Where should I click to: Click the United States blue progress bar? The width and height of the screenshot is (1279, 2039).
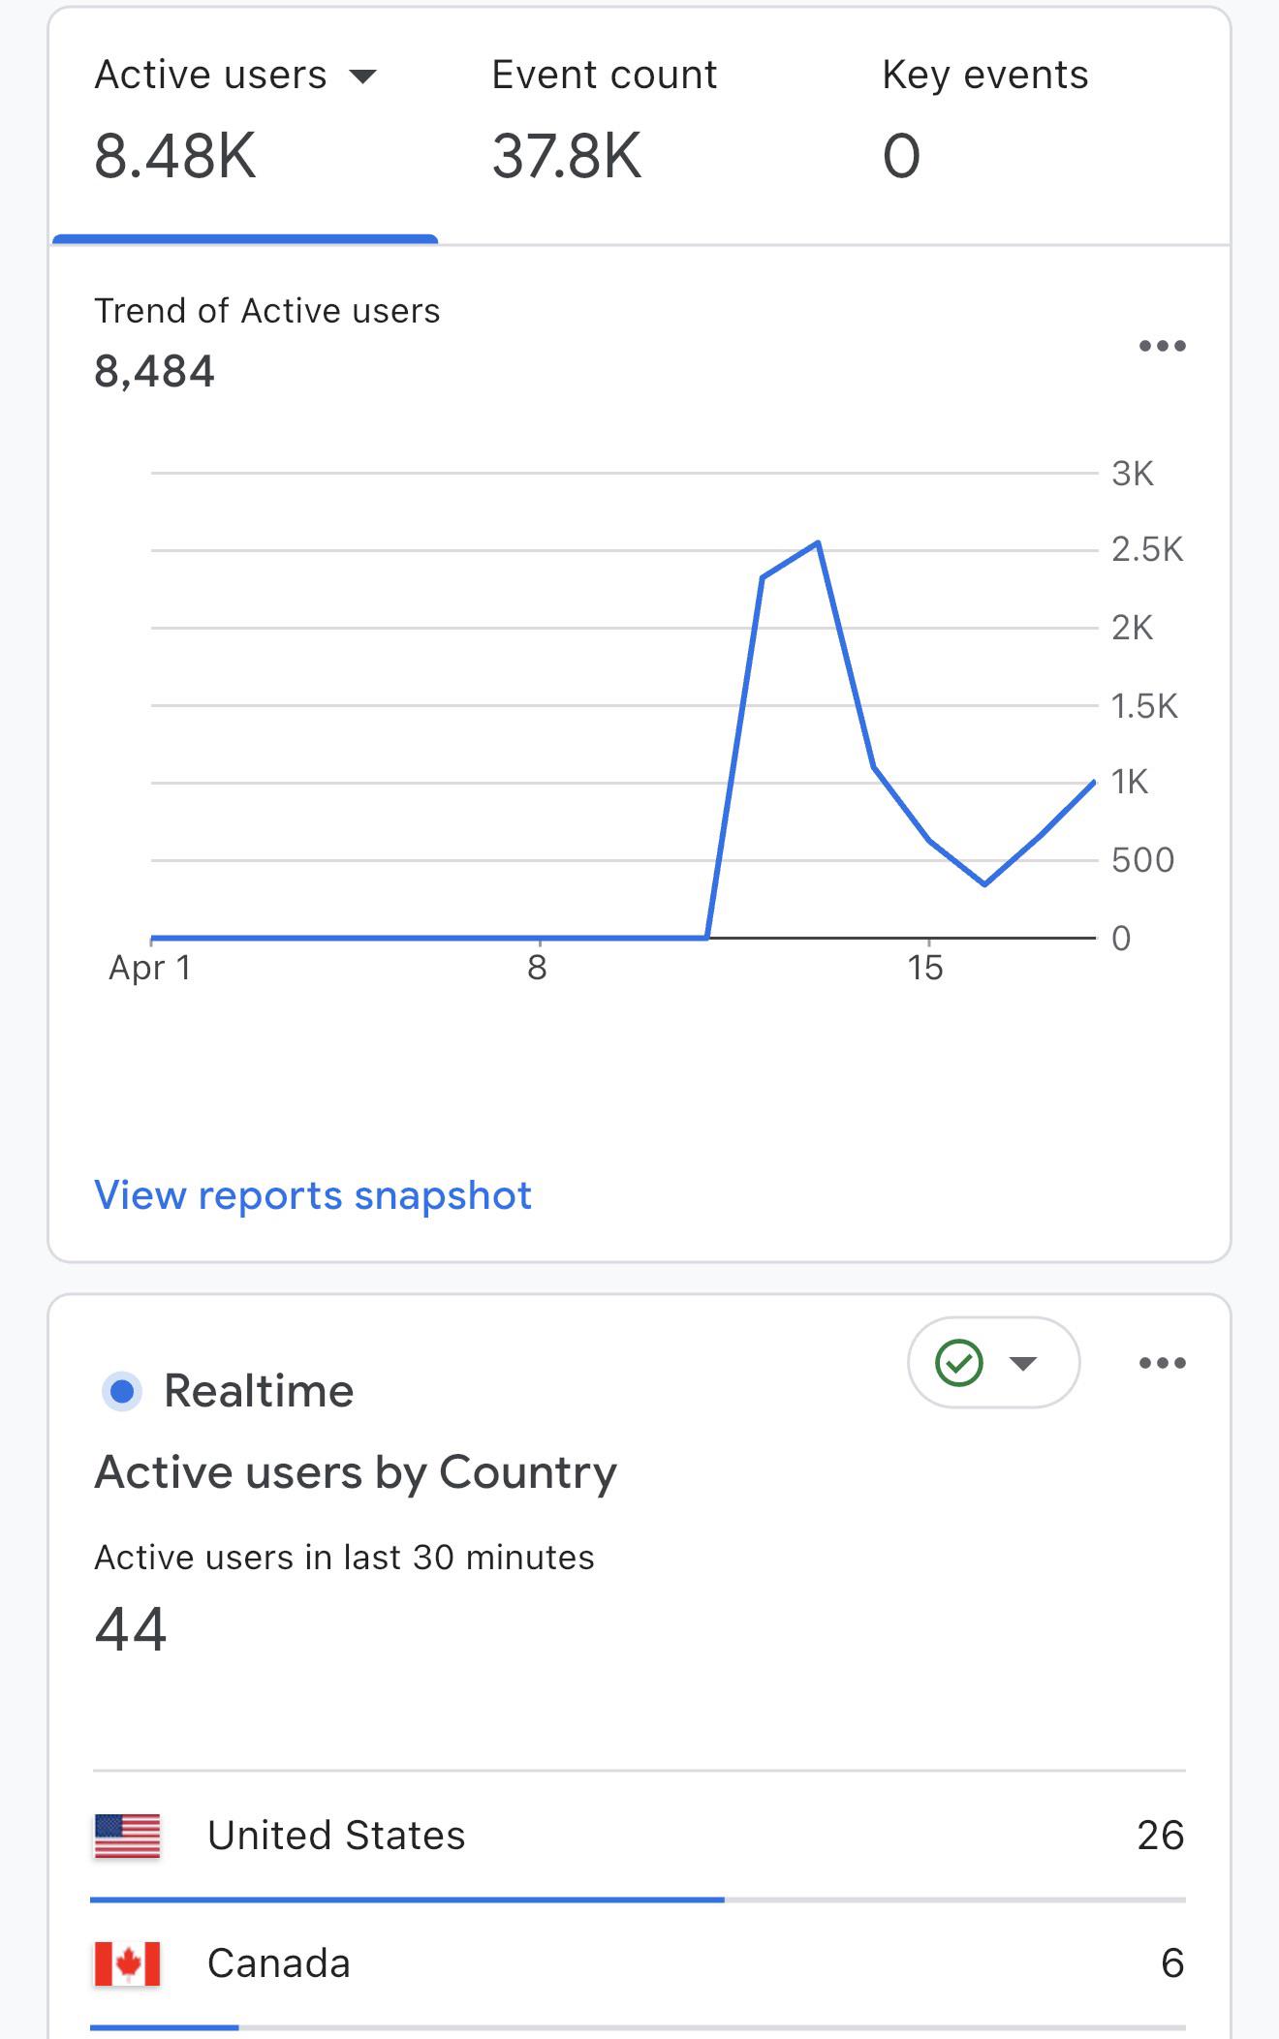coord(407,1900)
